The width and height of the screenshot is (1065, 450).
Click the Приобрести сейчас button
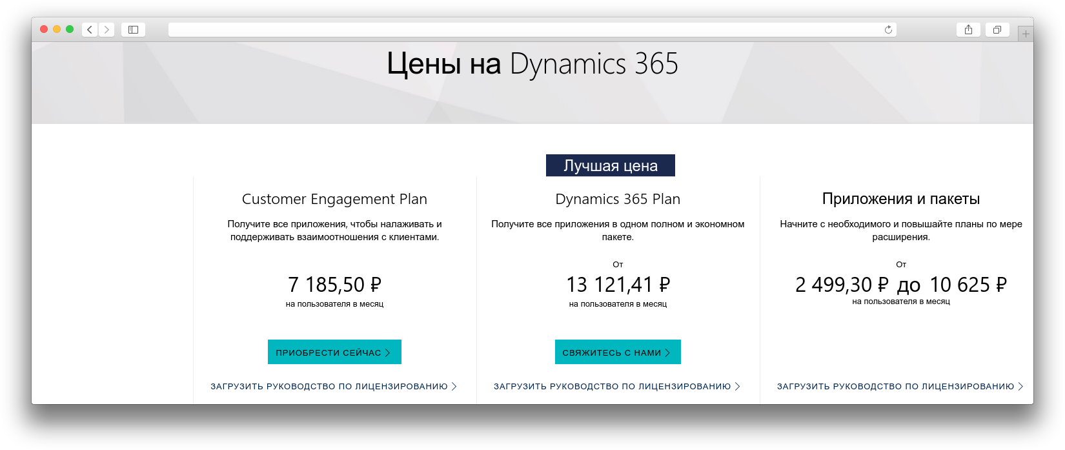(x=334, y=352)
